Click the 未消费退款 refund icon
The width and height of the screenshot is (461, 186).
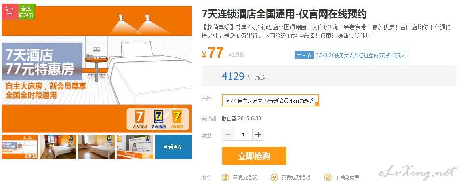click(x=225, y=178)
